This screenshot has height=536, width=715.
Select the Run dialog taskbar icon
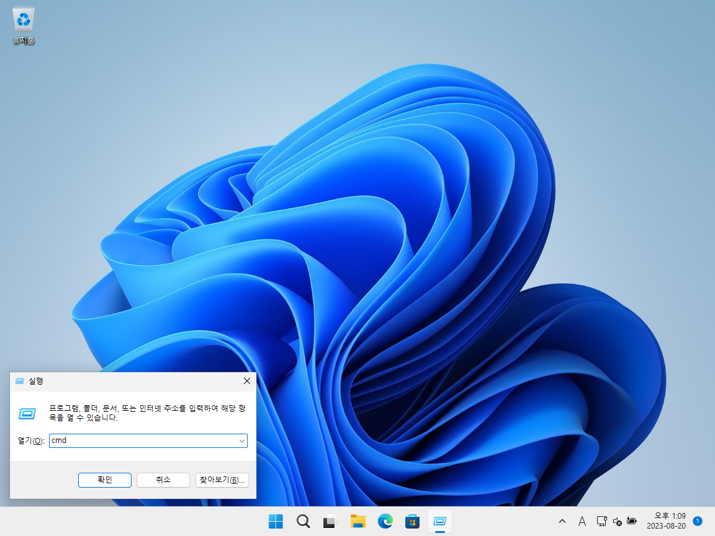439,521
